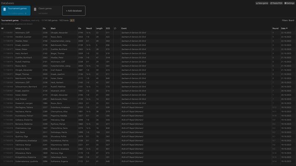Sort by the White column header
This screenshot has width=296, height=166.
[18, 29]
